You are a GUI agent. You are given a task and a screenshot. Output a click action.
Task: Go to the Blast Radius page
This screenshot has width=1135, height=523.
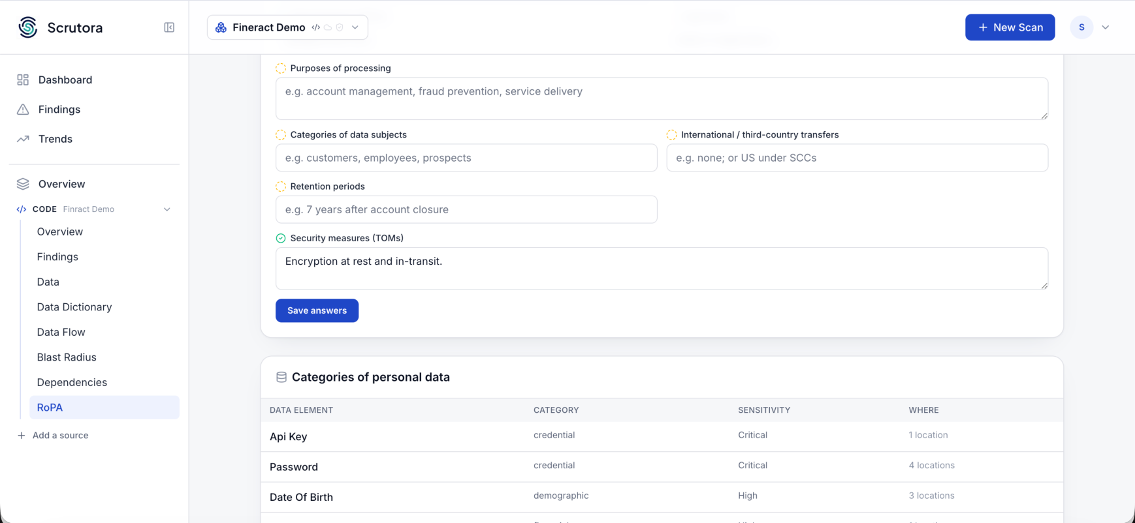coord(67,357)
